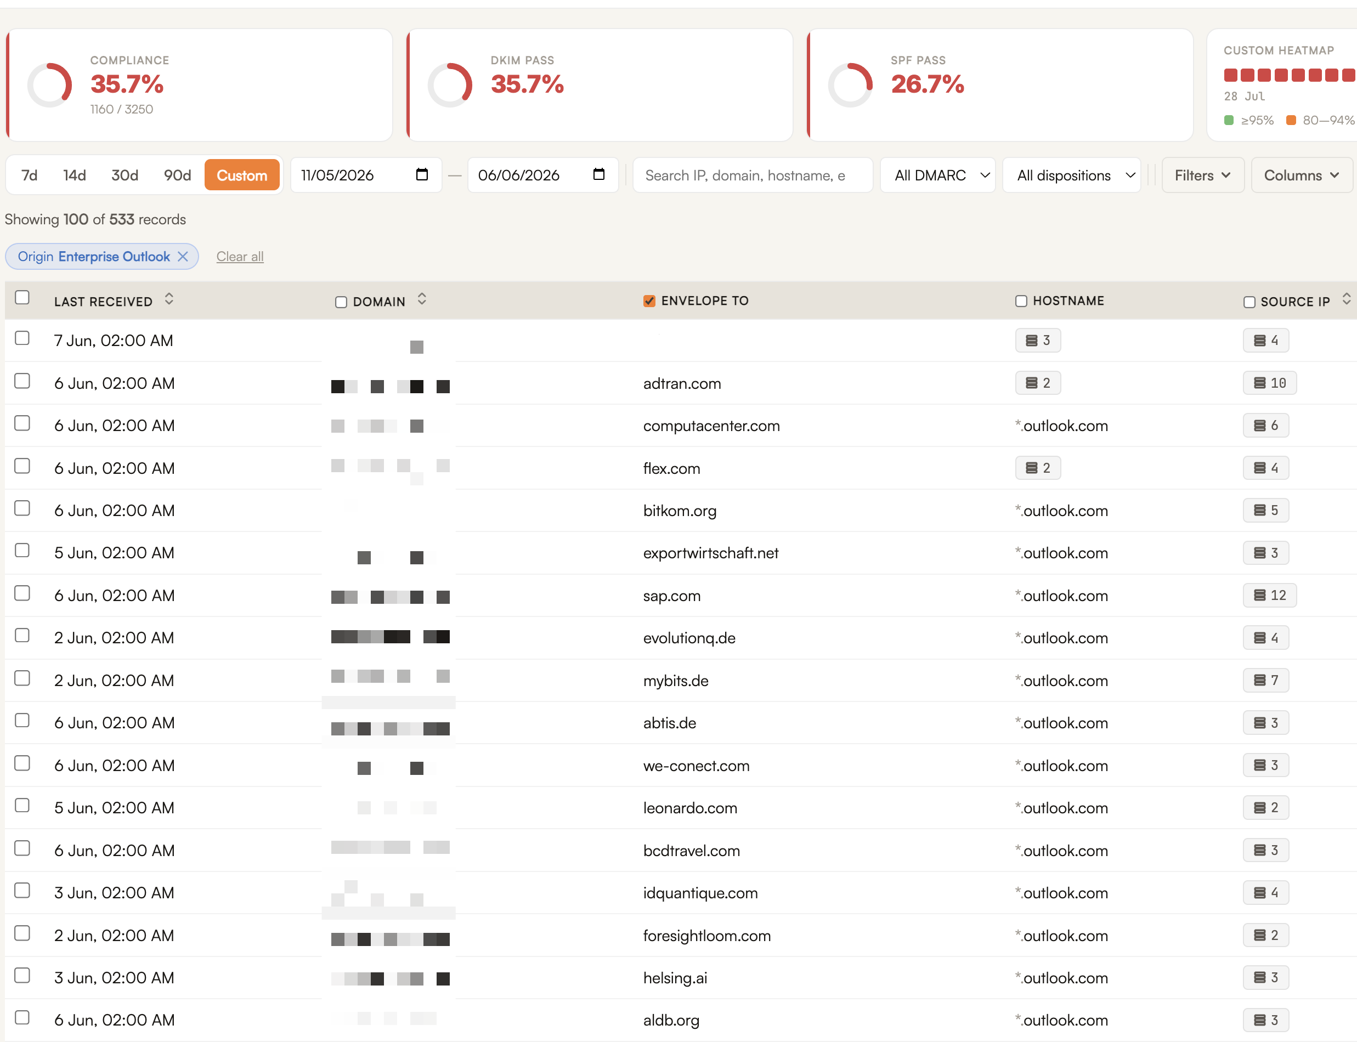Select the adtran.com row checkbox
Screen dimensions: 1357x1042
[22, 381]
